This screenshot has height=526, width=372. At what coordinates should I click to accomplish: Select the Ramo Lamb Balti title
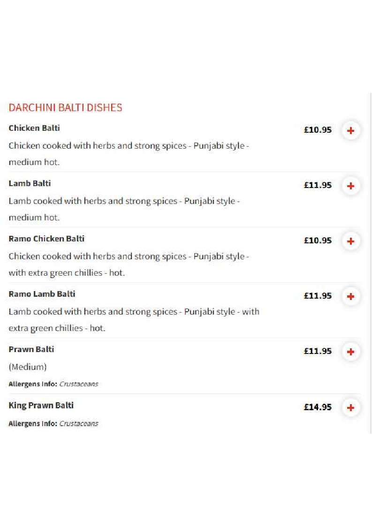(x=42, y=294)
